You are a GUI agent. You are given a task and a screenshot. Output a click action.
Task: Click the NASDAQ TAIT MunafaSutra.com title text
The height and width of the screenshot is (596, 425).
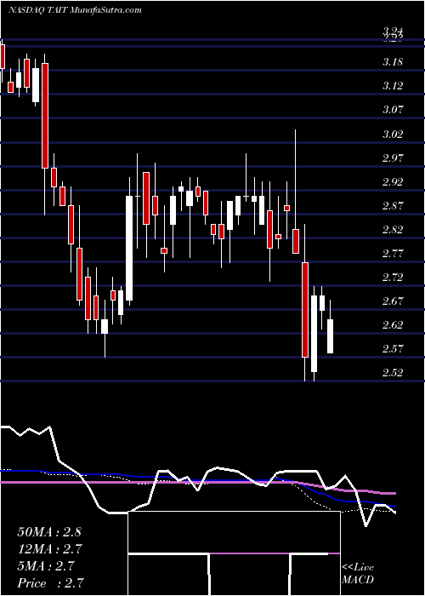click(x=75, y=10)
